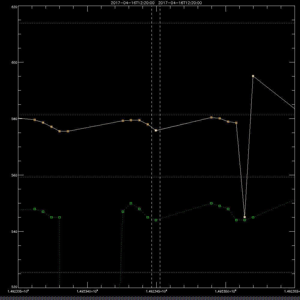The width and height of the screenshot is (300, 300).
Task: Click the left dashed vertical marker line
Action: coord(151,147)
